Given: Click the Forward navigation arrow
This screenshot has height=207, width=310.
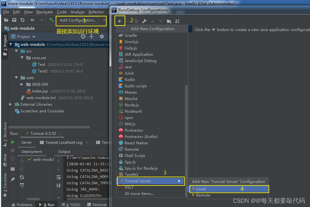Looking at the screenshot, I should 41,20.
